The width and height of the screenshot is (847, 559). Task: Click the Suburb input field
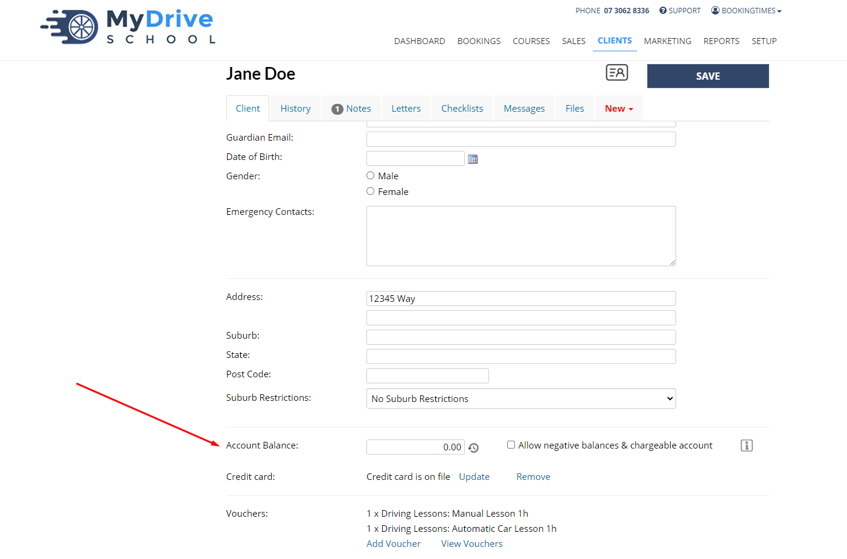point(521,337)
